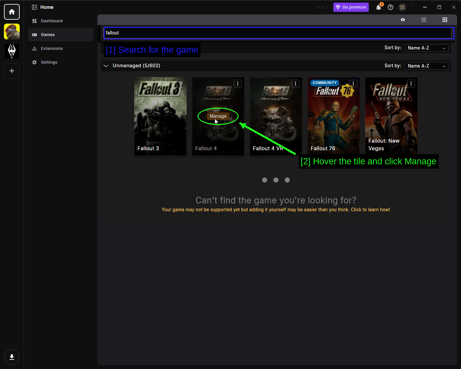Screen dimensions: 461x369
Task: Collapse the Unmanaged games section
Action: click(106, 66)
